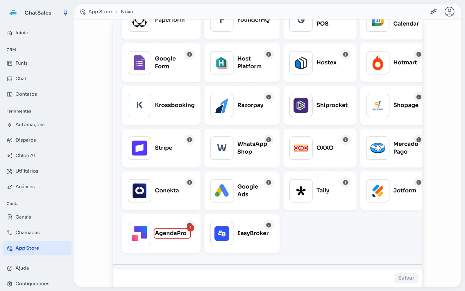Select the Mercado Pago handshake icon
Image resolution: width=465 pixels, height=291 pixels.
click(x=378, y=148)
